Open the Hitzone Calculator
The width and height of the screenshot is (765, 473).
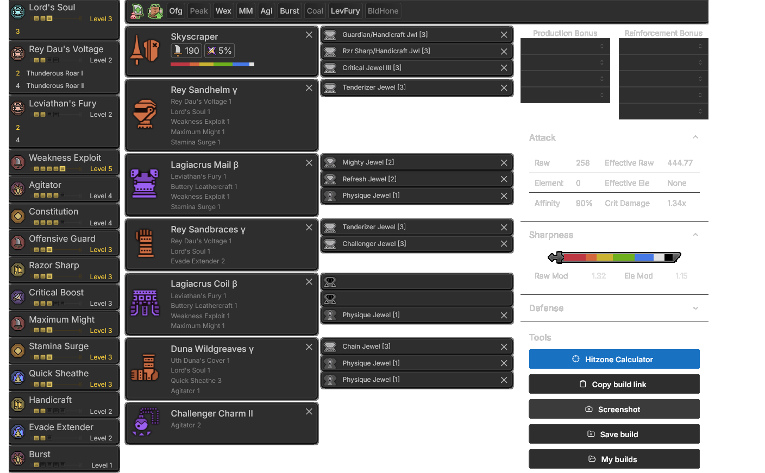614,359
